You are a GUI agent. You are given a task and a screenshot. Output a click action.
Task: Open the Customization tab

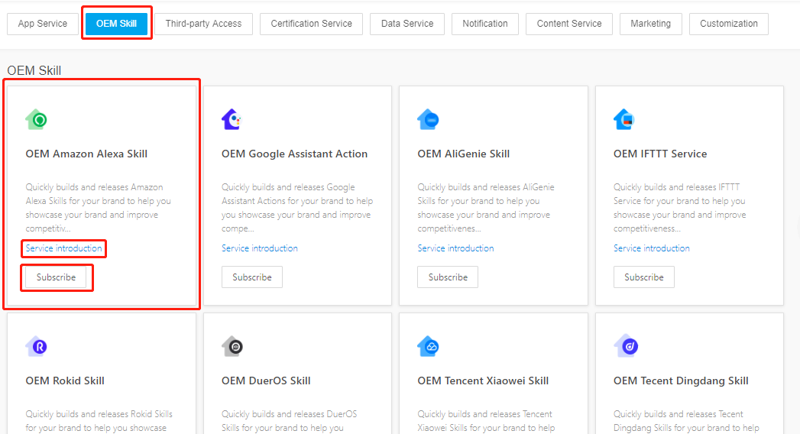729,24
